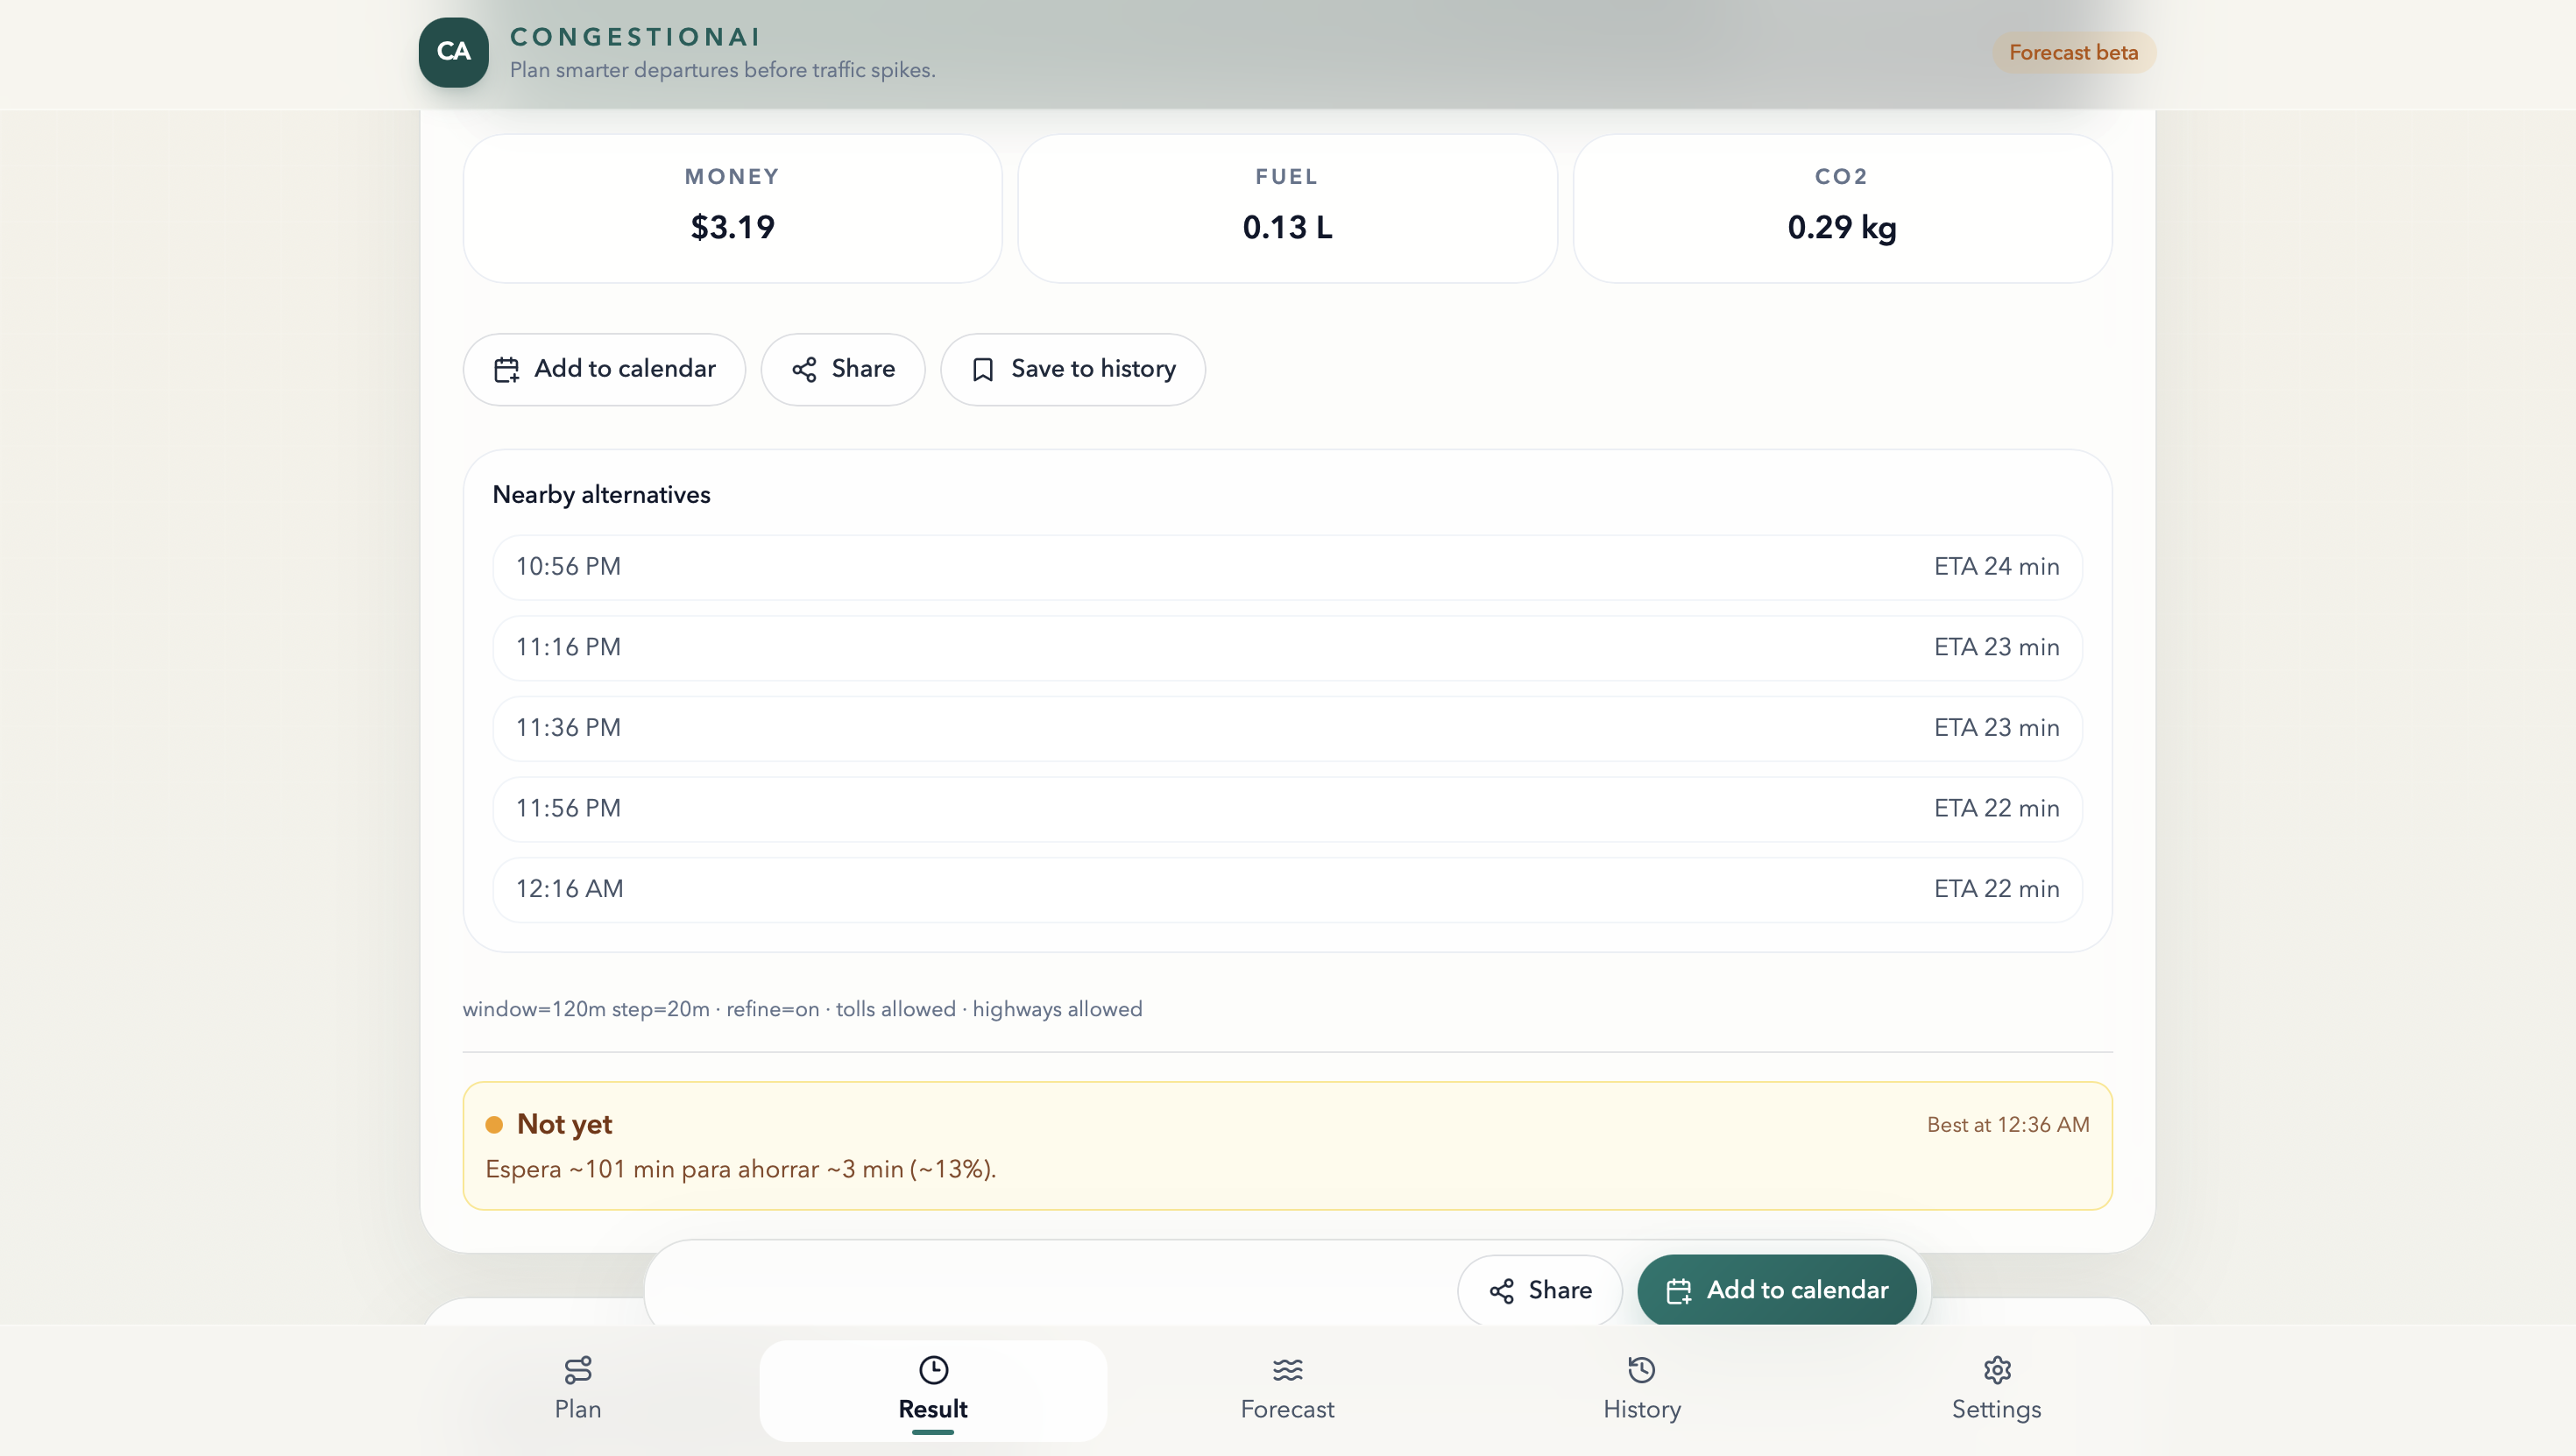Click the share icon in the upper Share button

pos(804,370)
